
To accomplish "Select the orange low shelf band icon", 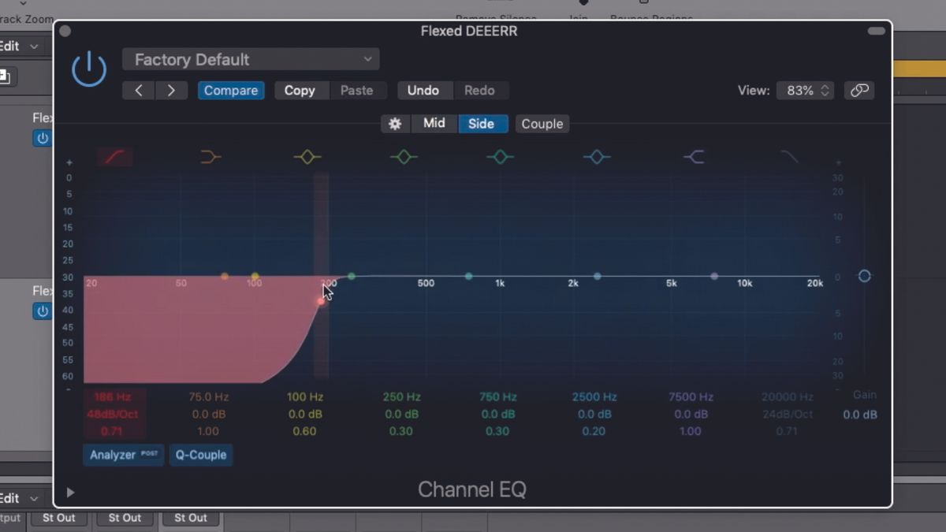I will [209, 156].
